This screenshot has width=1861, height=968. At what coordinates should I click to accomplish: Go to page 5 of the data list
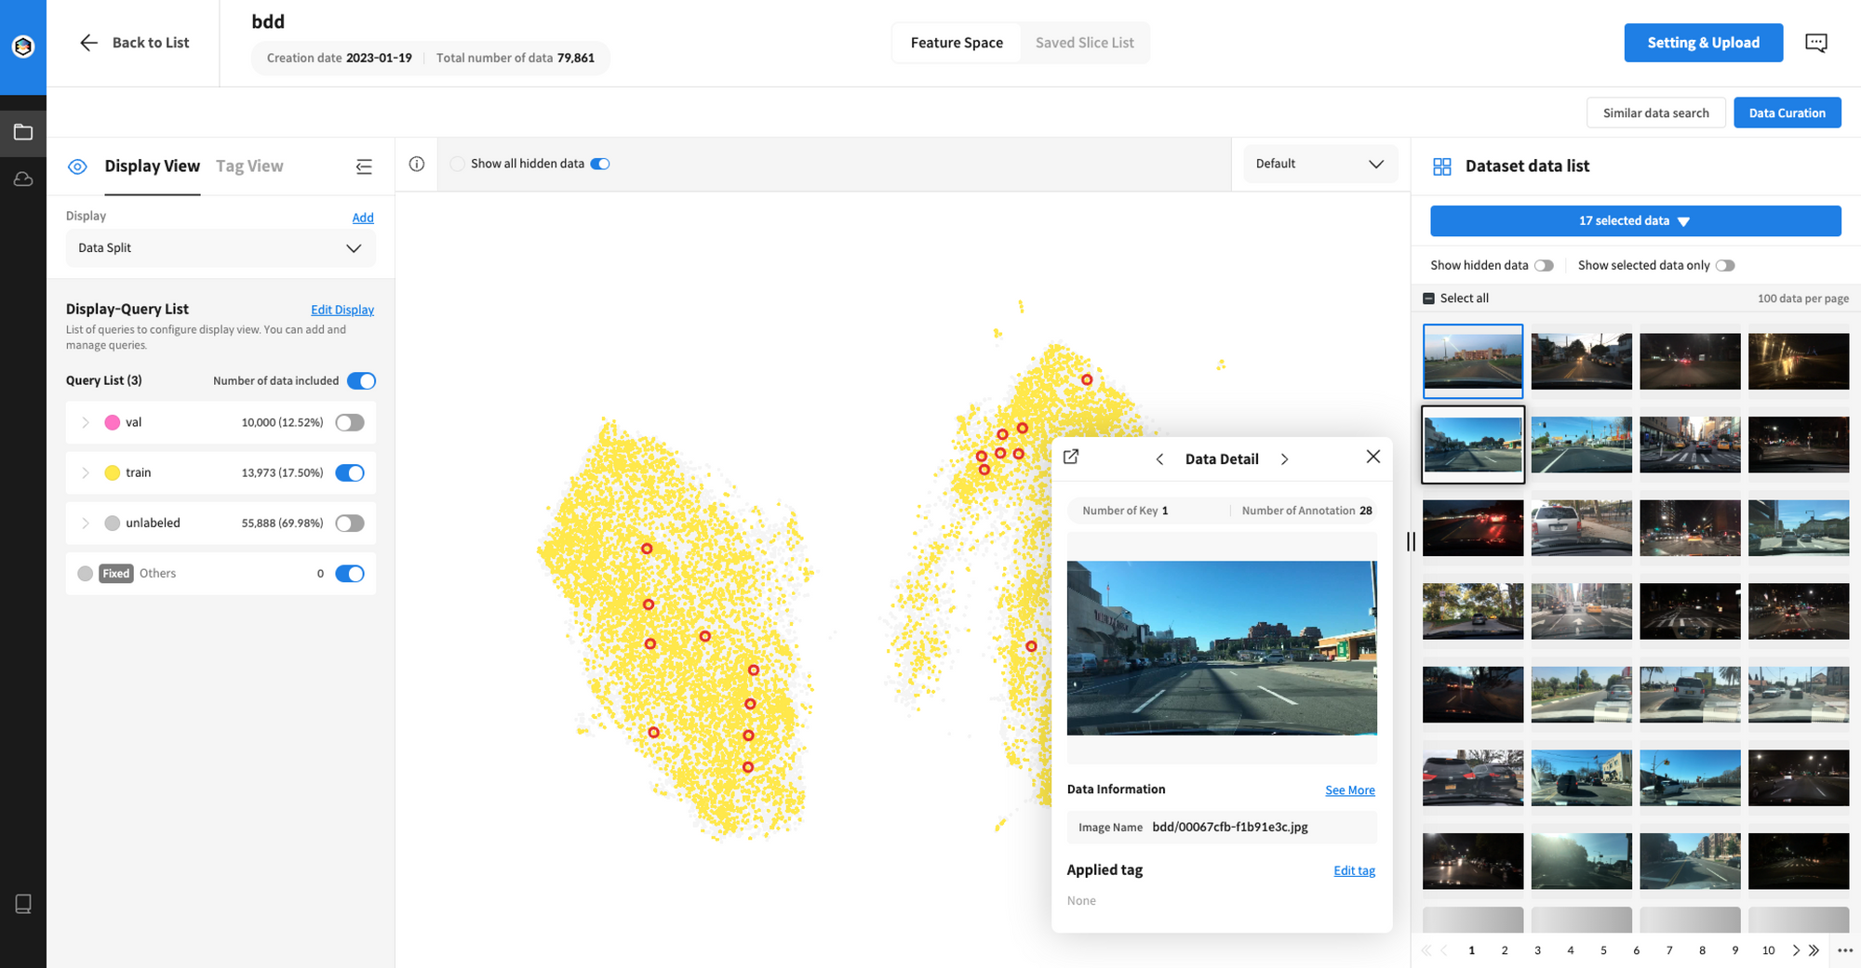[1603, 950]
